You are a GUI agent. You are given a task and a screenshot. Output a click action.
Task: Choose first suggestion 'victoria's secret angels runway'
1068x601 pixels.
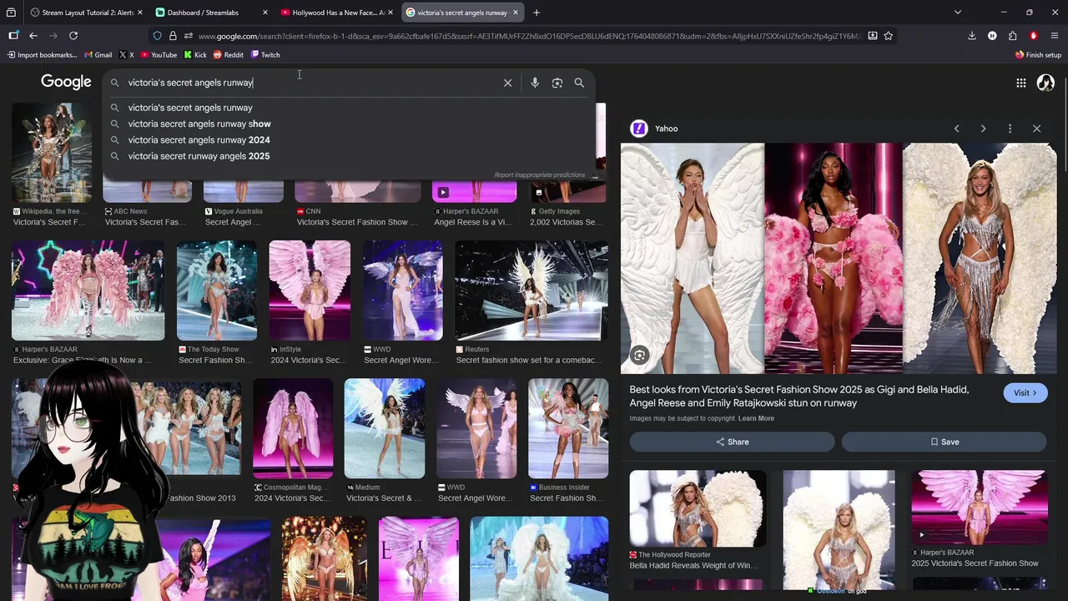click(x=349, y=108)
